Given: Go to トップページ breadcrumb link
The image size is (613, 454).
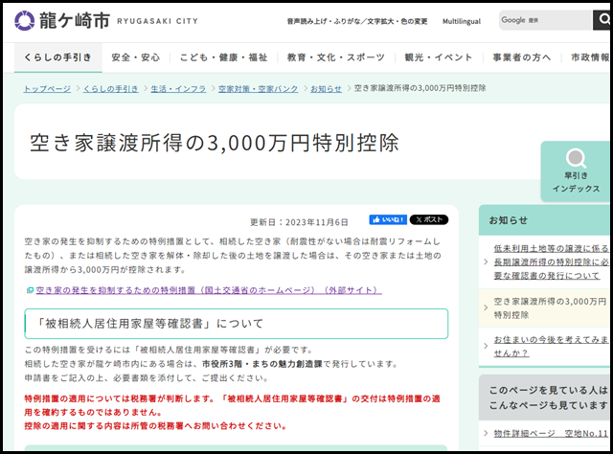Looking at the screenshot, I should [x=47, y=89].
